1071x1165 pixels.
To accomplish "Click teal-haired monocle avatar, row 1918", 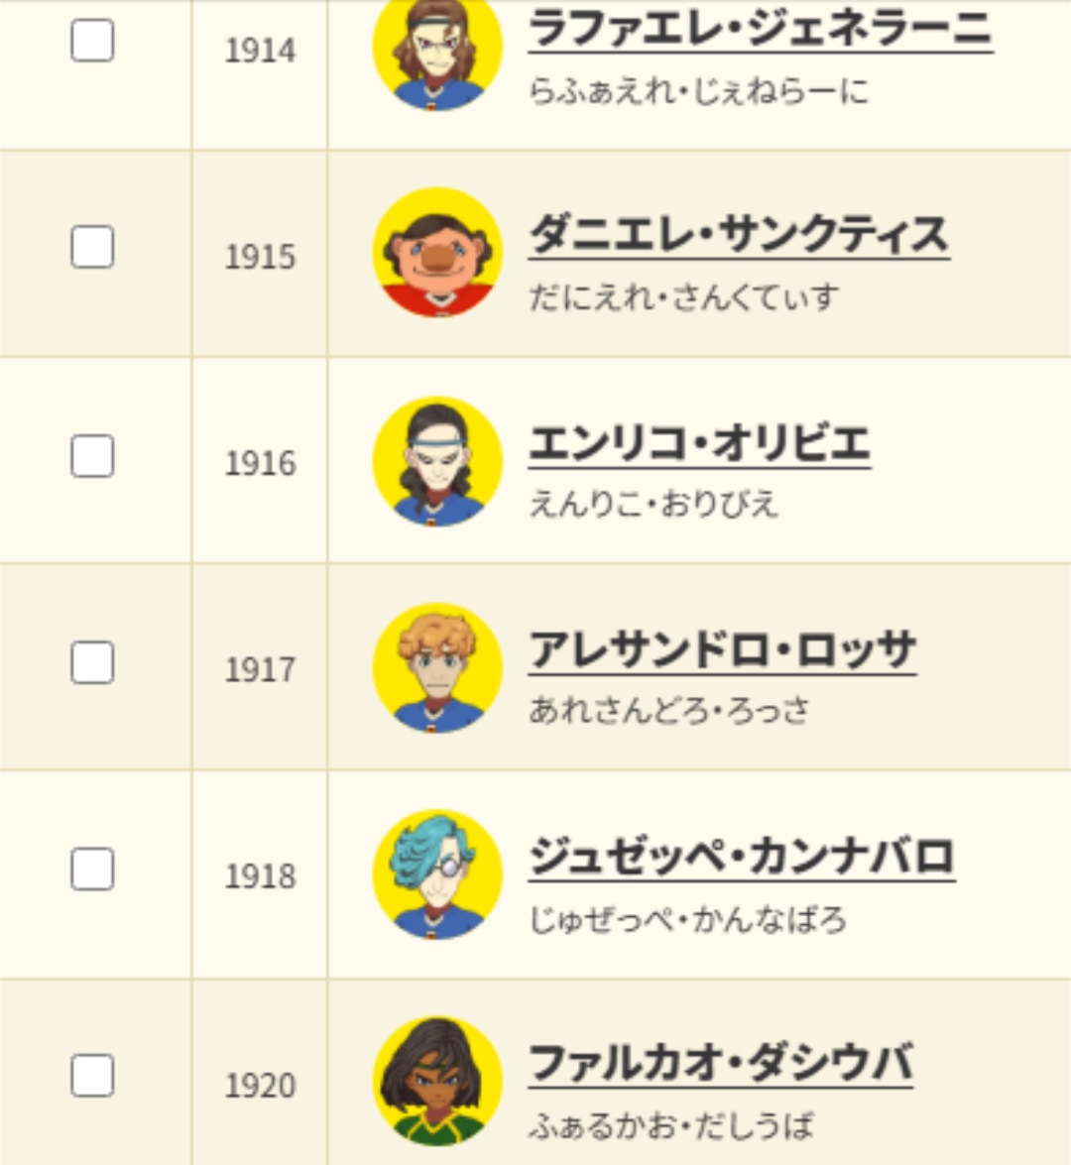I will tap(437, 874).
